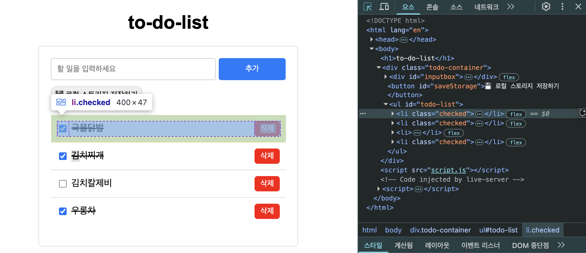
Task: Expand inputbox div ellipsis badge
Action: (x=469, y=77)
